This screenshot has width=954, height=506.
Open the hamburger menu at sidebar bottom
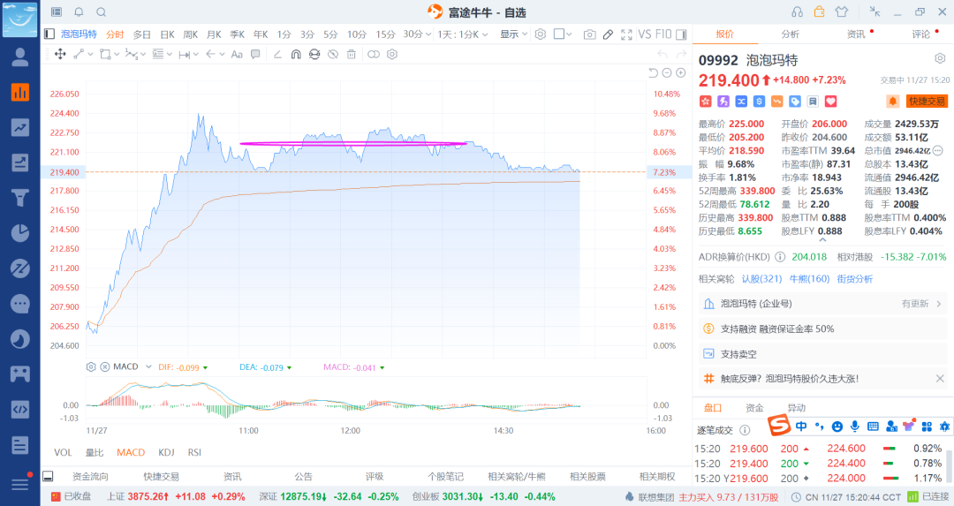click(x=20, y=484)
